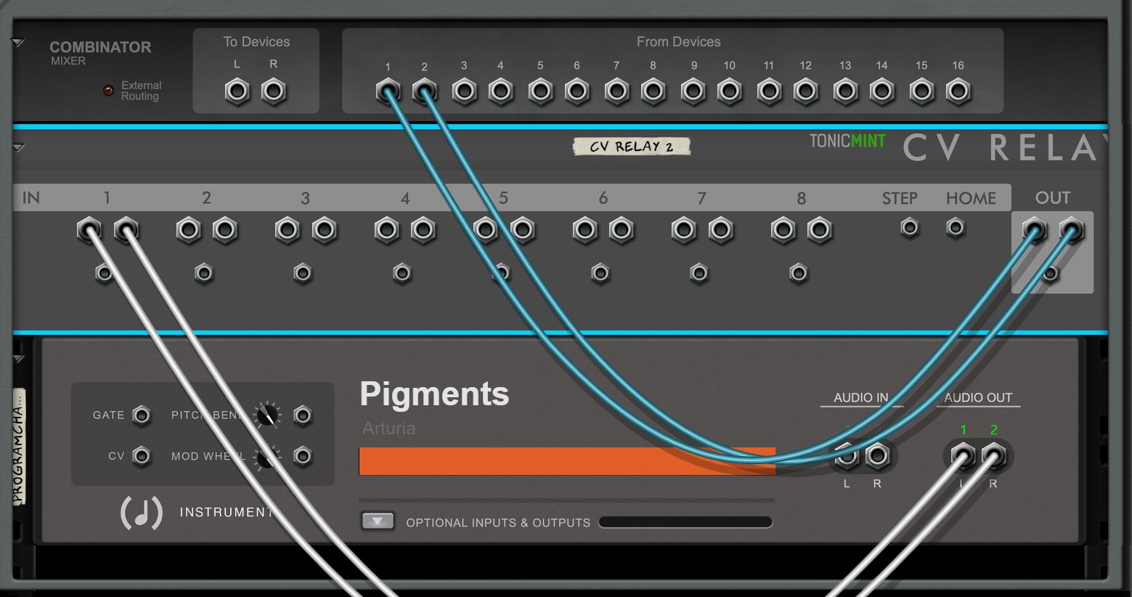The height and width of the screenshot is (597, 1132).
Task: Click Pigments Audio In R jack
Action: 878,456
